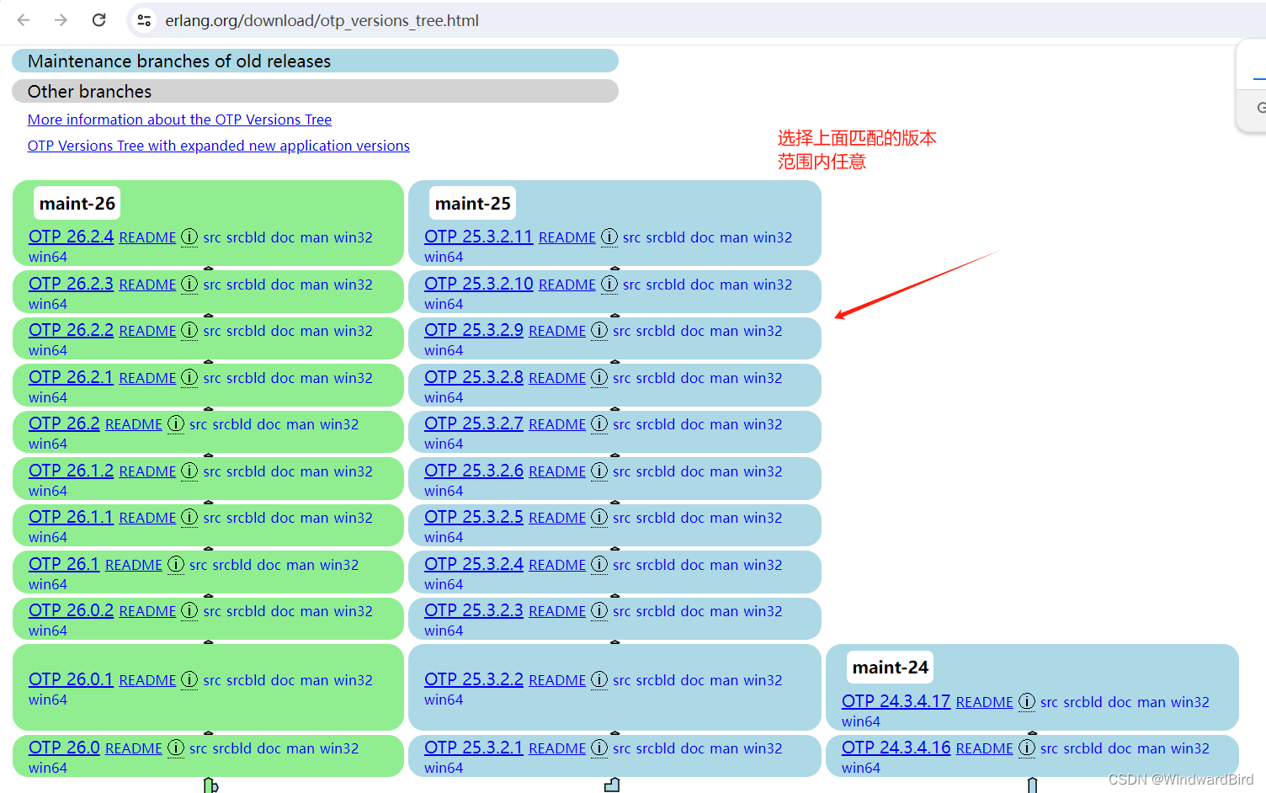Click info icon next to OTP 26.0.2
Screen dimensions: 1266x793
click(189, 611)
